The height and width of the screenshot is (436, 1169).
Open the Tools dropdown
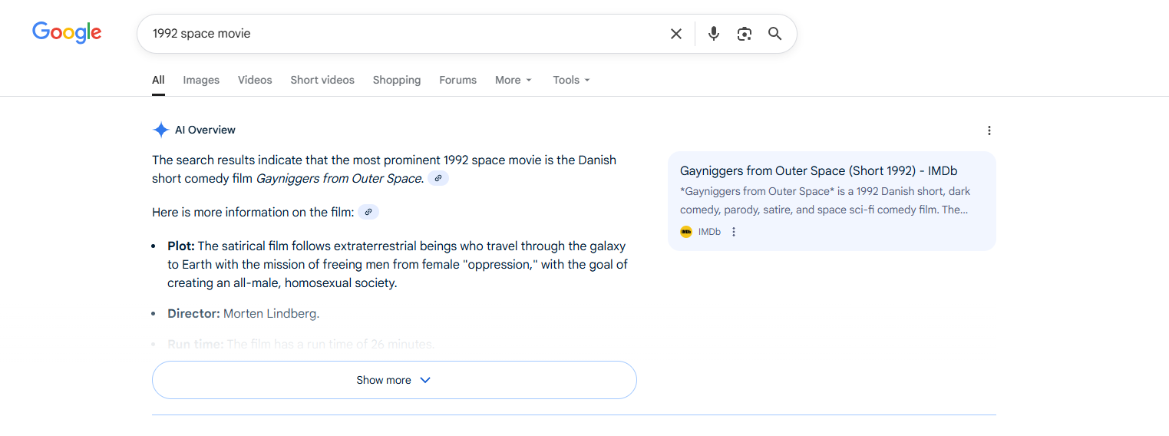click(572, 80)
